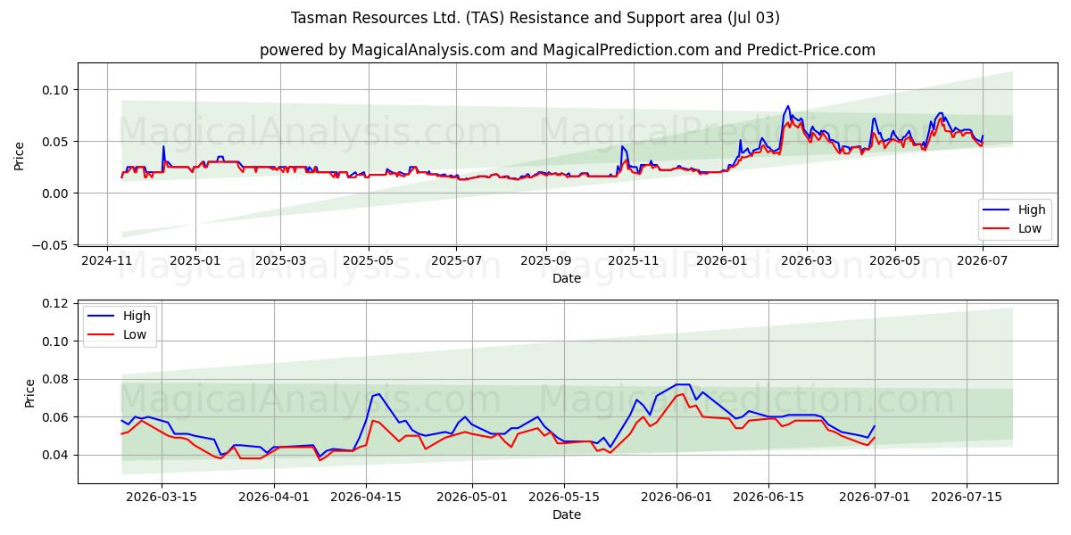Click the 0.00 price tick in top chart
The height and width of the screenshot is (535, 1071).
coord(55,193)
